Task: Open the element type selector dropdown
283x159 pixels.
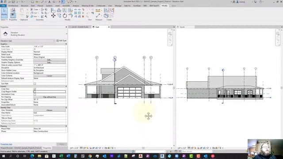Action: (66, 34)
